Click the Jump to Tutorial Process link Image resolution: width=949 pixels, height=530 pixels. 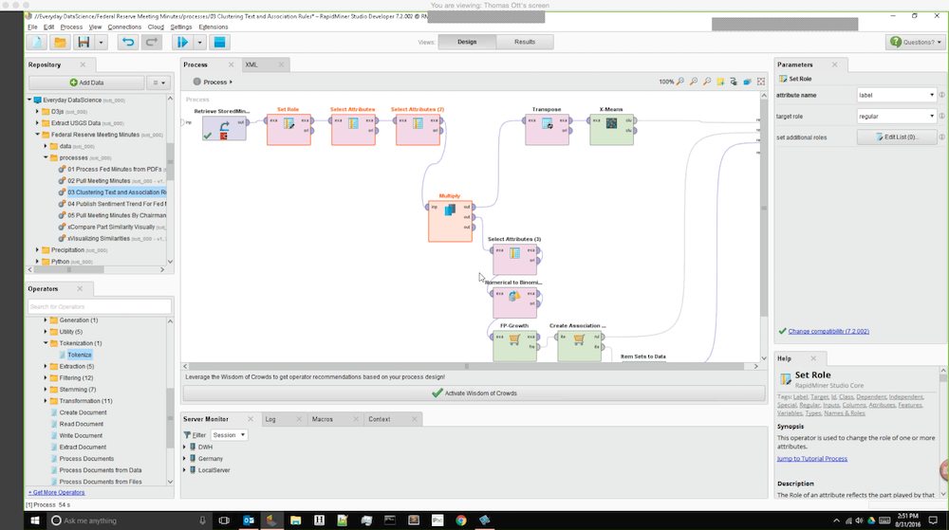(x=811, y=459)
